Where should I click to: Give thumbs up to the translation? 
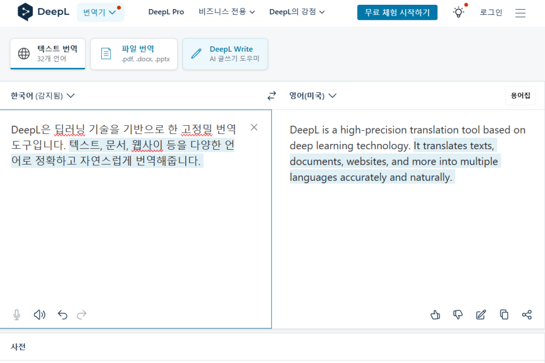435,314
